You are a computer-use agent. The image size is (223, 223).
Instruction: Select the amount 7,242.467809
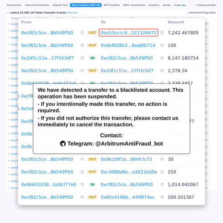183,33
